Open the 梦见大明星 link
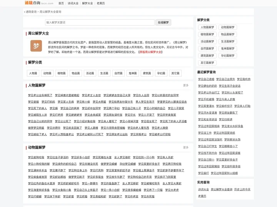This screenshot has width=277, height=207. click(x=100, y=102)
